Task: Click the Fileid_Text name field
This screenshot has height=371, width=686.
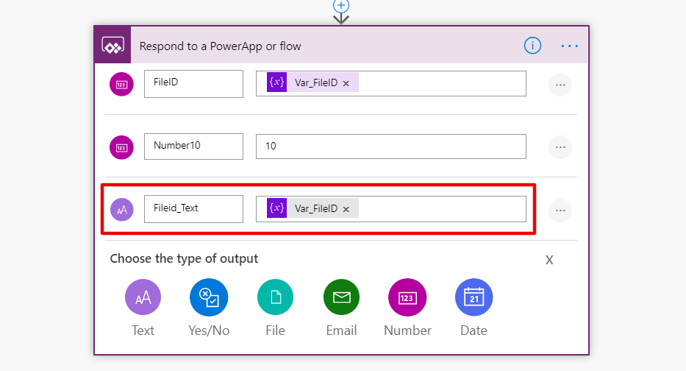Action: pos(193,208)
